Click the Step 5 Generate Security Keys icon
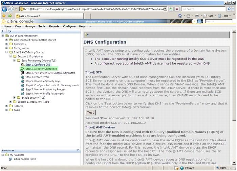Screen dimensions: 237x171 tap(23, 81)
